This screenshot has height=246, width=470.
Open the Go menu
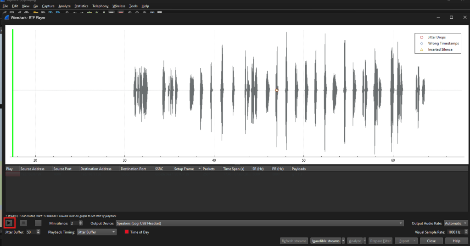pos(36,6)
